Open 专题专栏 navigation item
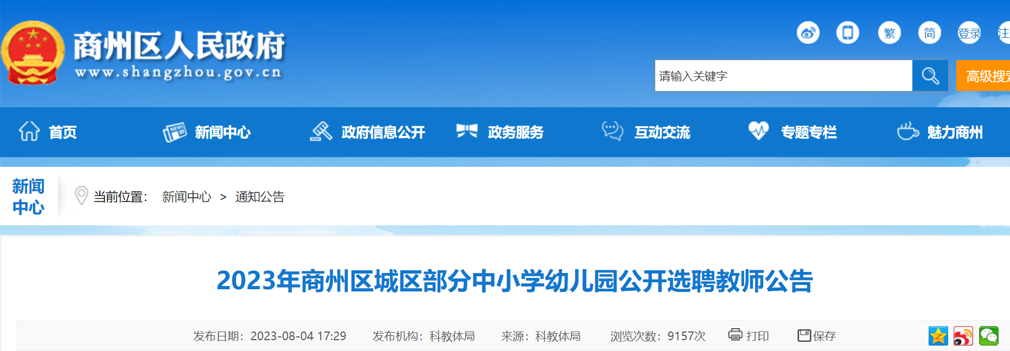1010x351 pixels. 809,132
